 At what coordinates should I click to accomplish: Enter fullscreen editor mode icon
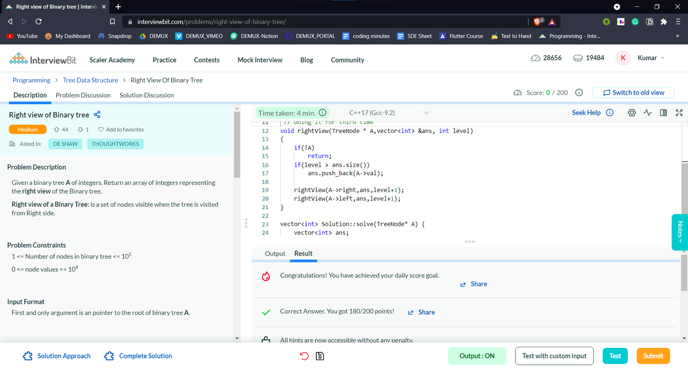coord(678,113)
